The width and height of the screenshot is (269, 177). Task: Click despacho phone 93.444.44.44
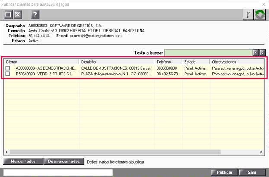(39, 36)
